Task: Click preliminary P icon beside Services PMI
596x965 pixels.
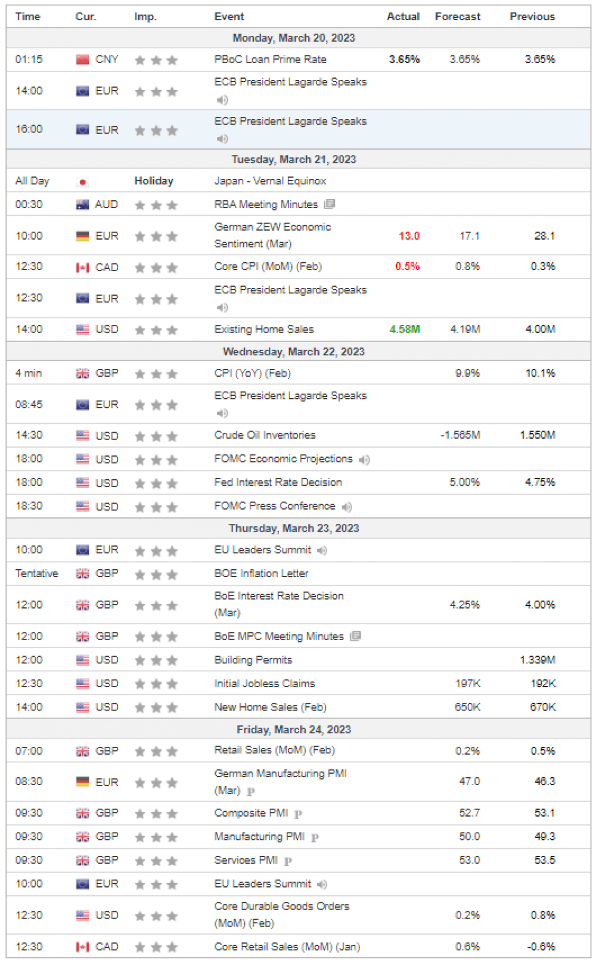Action: click(288, 861)
